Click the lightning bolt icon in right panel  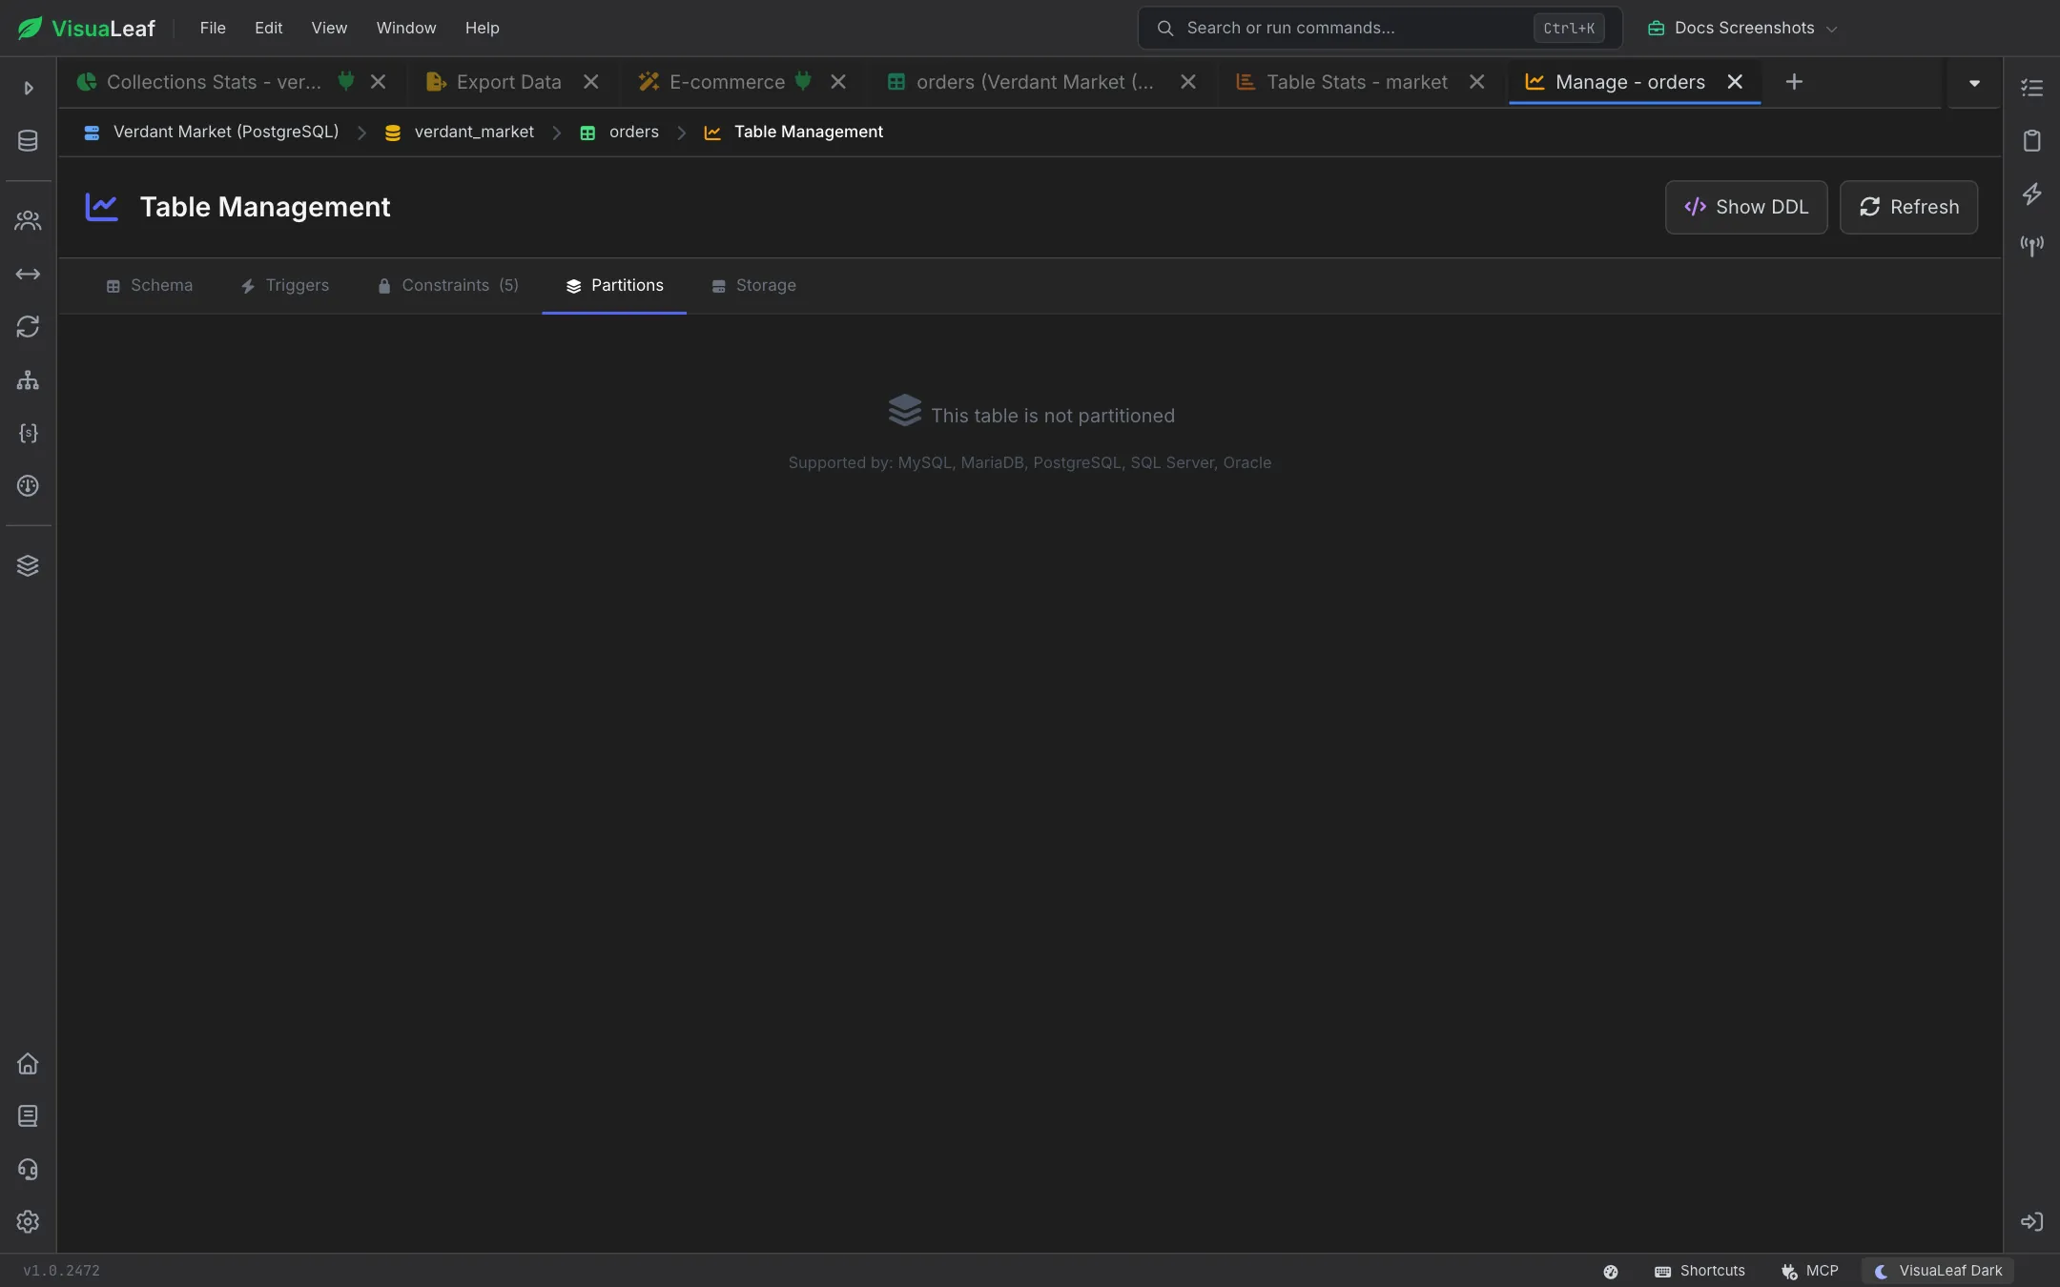2031,194
